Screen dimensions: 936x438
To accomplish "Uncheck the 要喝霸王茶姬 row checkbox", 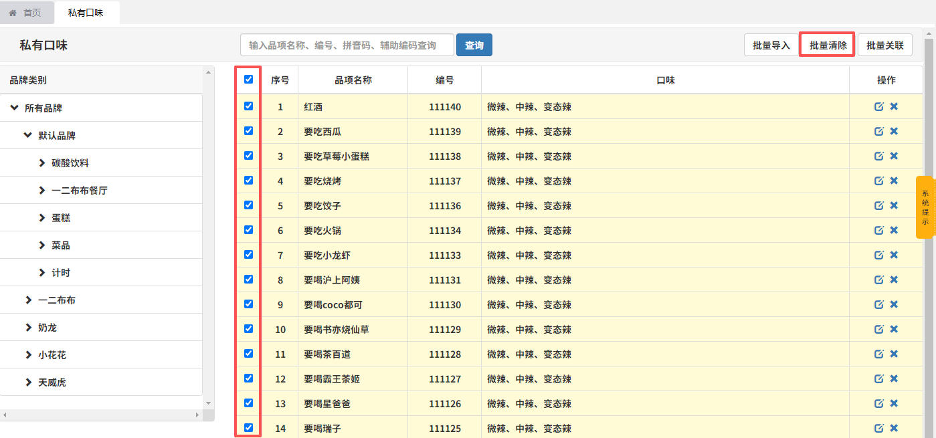I will [249, 378].
